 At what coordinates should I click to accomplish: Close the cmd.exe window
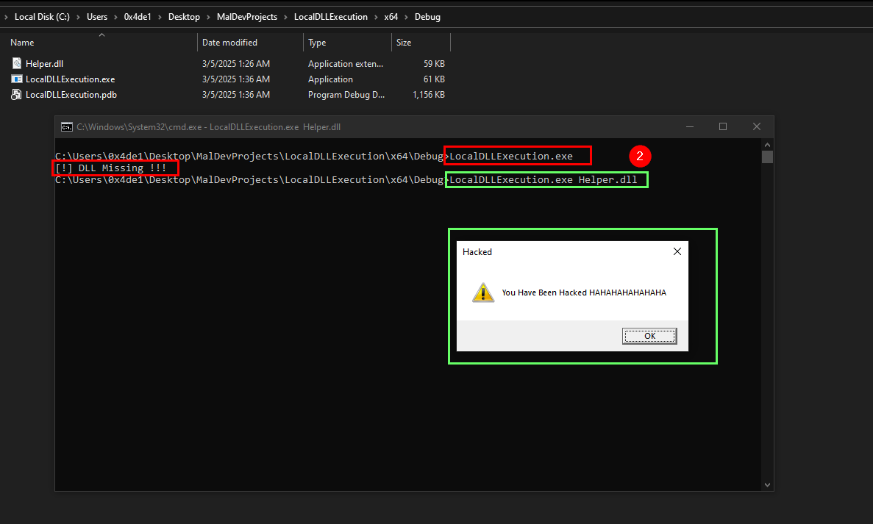click(x=757, y=127)
